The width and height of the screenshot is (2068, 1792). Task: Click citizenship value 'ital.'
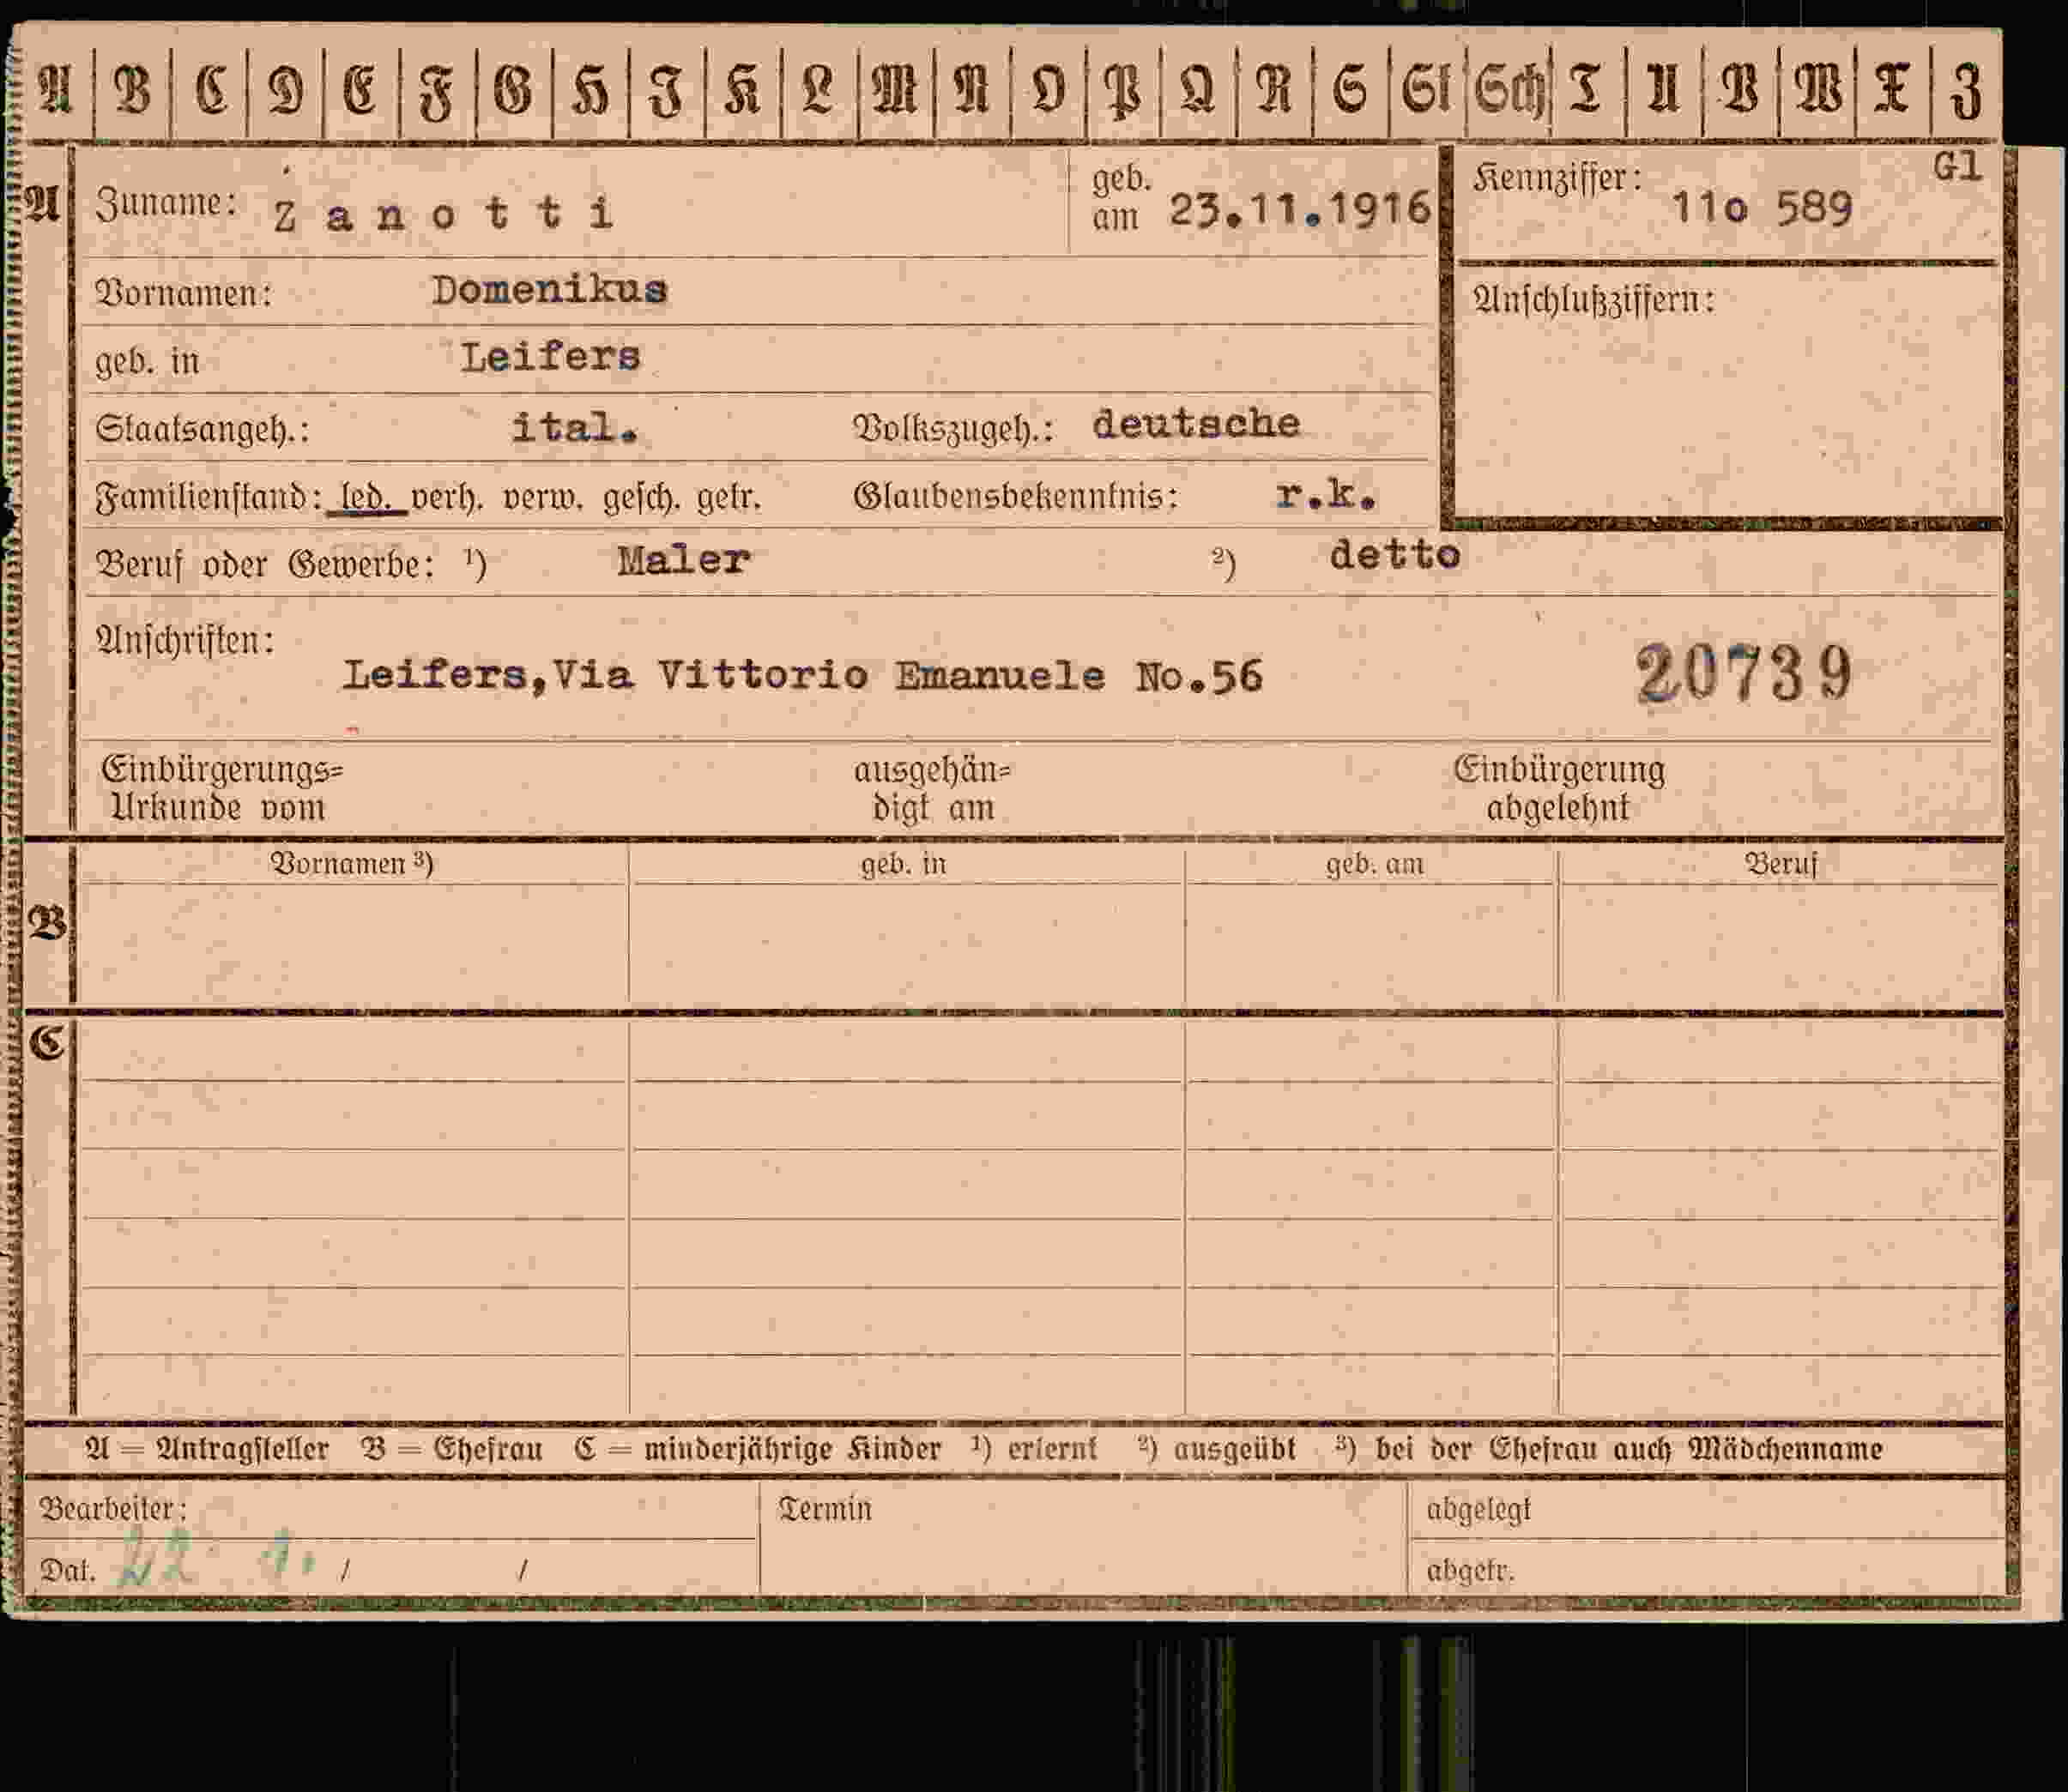pyautogui.click(x=574, y=428)
